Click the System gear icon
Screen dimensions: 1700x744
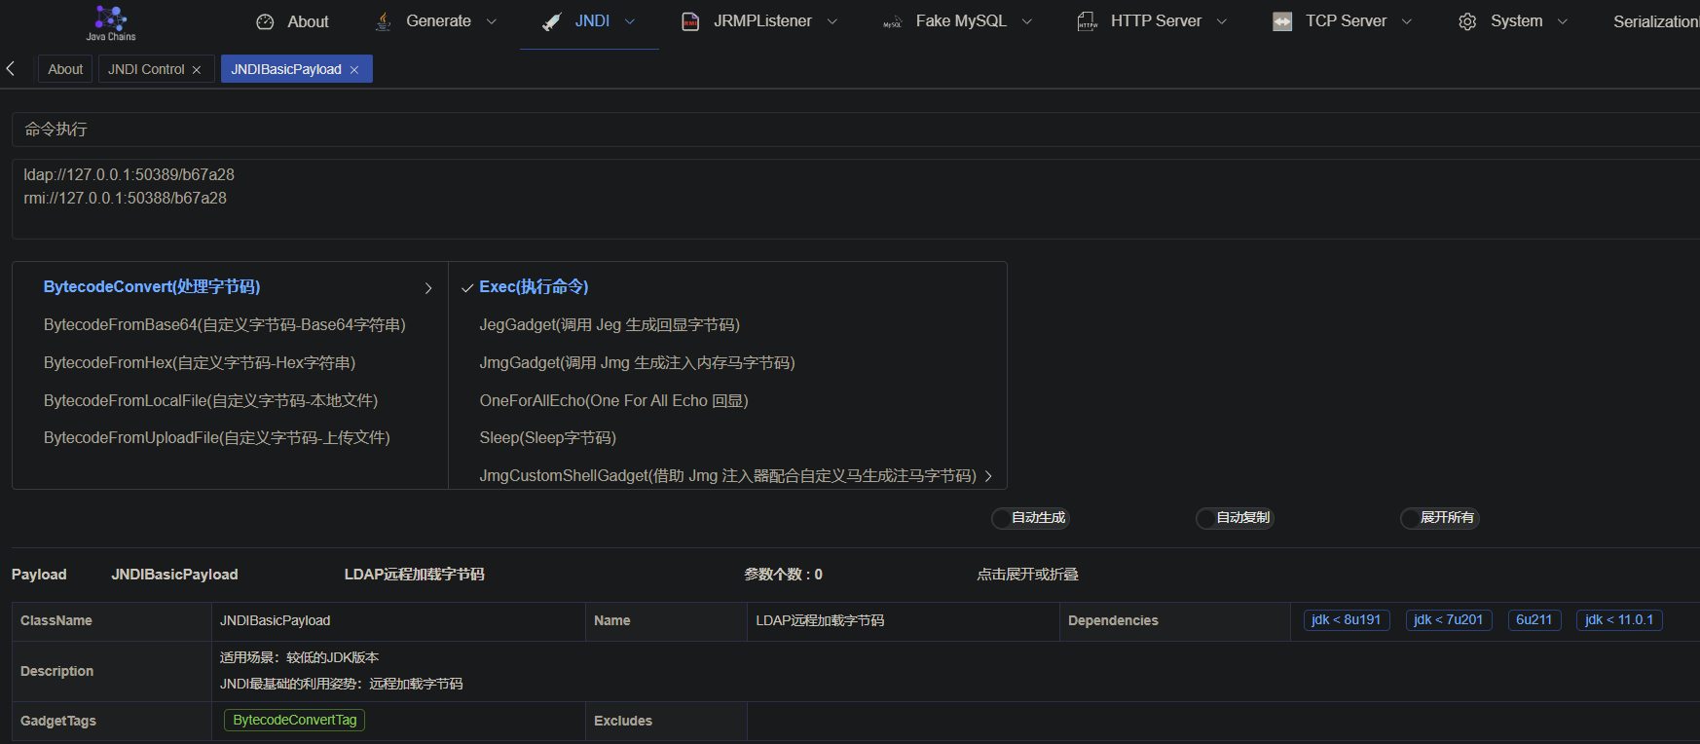(x=1467, y=21)
